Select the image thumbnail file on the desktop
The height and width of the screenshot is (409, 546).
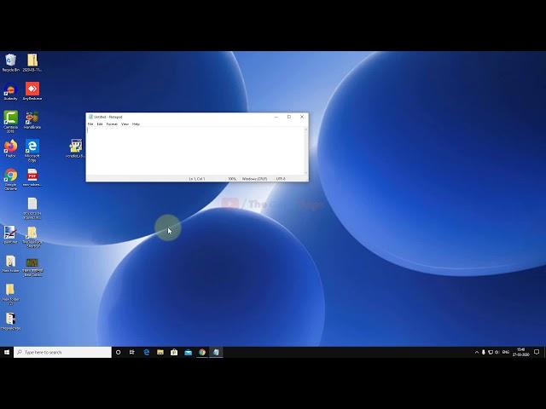pos(32,267)
